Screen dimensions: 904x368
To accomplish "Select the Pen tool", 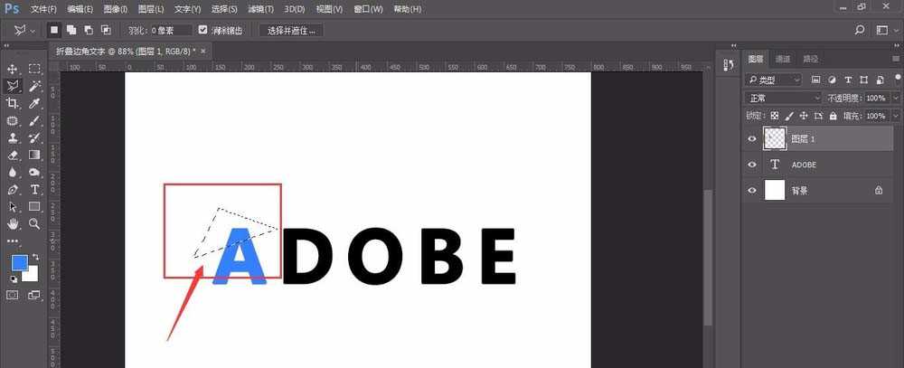I will (13, 189).
